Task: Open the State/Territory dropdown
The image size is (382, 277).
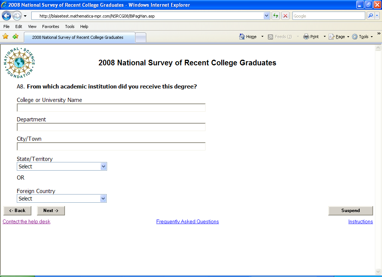Action: pos(62,166)
